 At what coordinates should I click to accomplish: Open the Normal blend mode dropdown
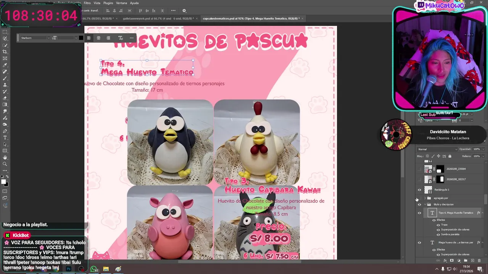click(437, 149)
